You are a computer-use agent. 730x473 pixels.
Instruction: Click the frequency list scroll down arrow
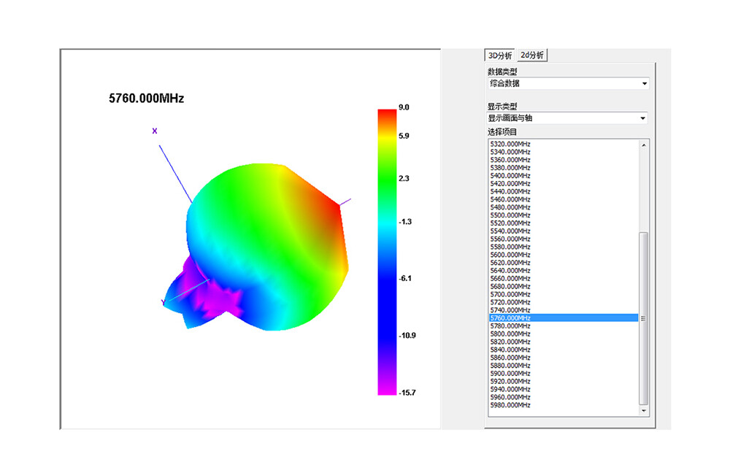point(643,411)
